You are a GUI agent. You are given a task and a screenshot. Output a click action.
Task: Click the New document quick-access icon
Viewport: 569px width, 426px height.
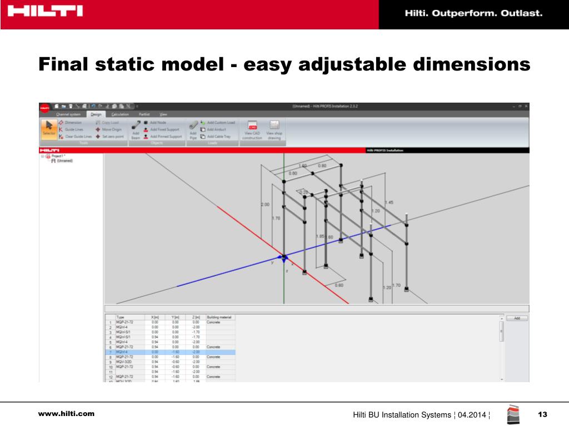[x=57, y=106]
